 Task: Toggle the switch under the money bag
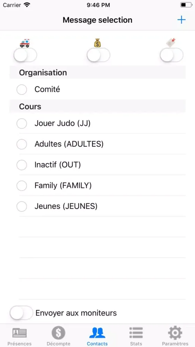click(98, 55)
